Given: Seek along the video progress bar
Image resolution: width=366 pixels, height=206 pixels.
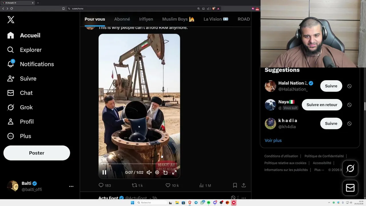Looking at the screenshot, I should [x=139, y=164].
